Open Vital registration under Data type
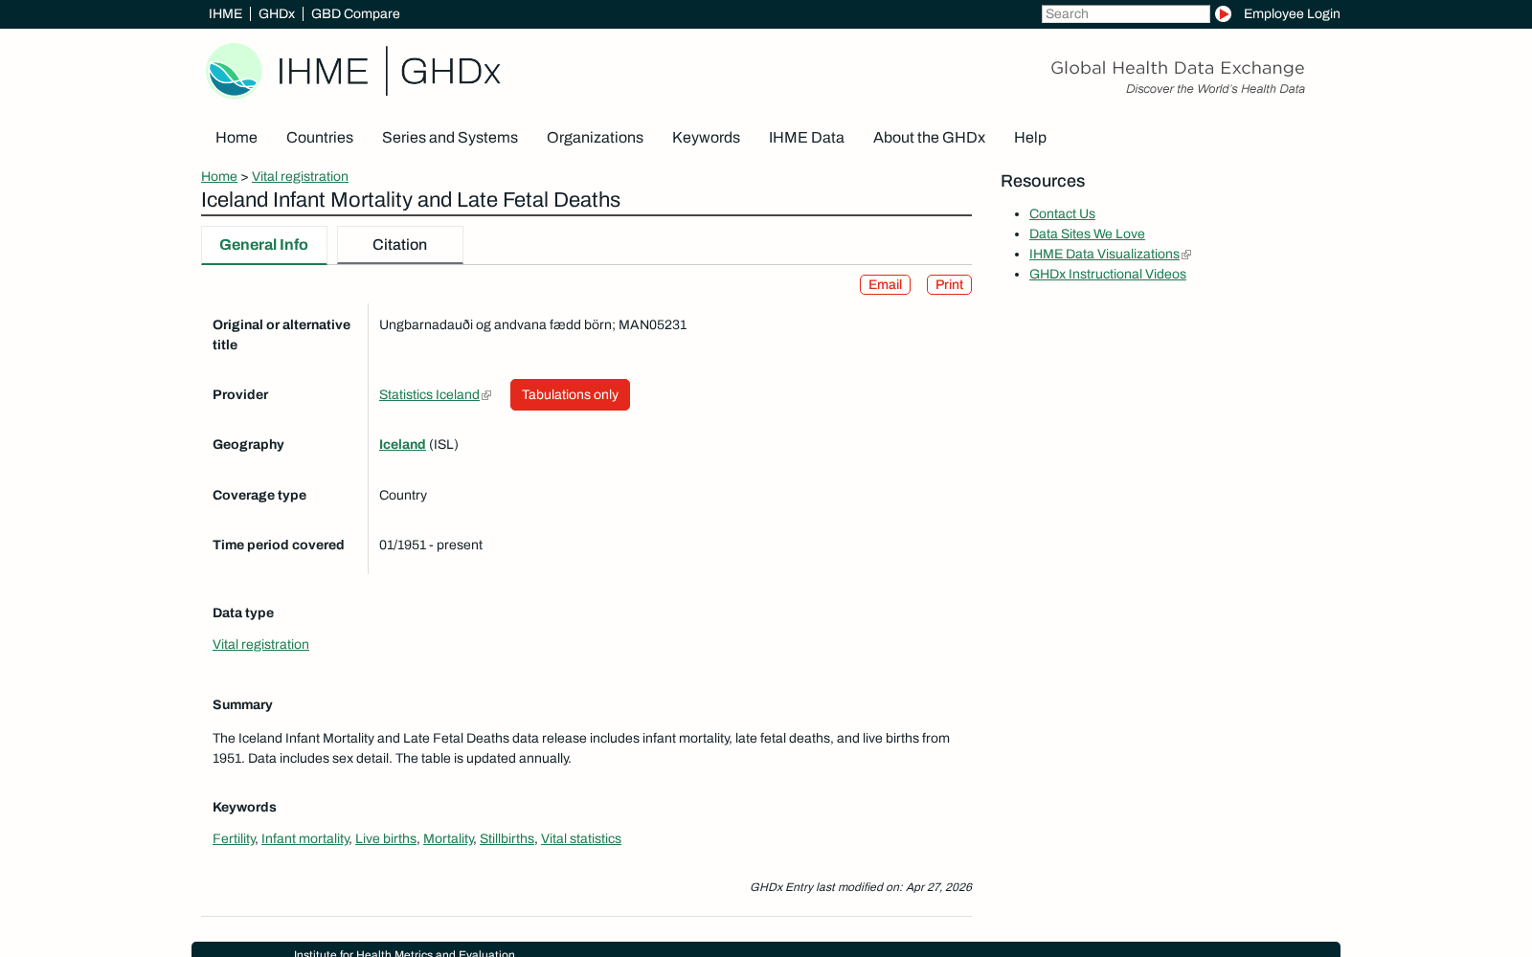The width and height of the screenshot is (1532, 957). point(260,644)
